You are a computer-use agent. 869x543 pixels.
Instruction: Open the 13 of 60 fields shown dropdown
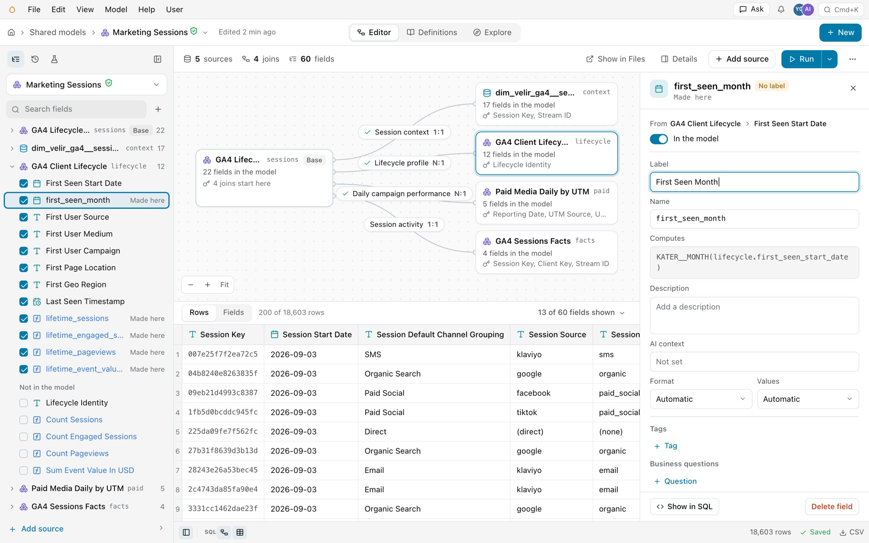581,312
